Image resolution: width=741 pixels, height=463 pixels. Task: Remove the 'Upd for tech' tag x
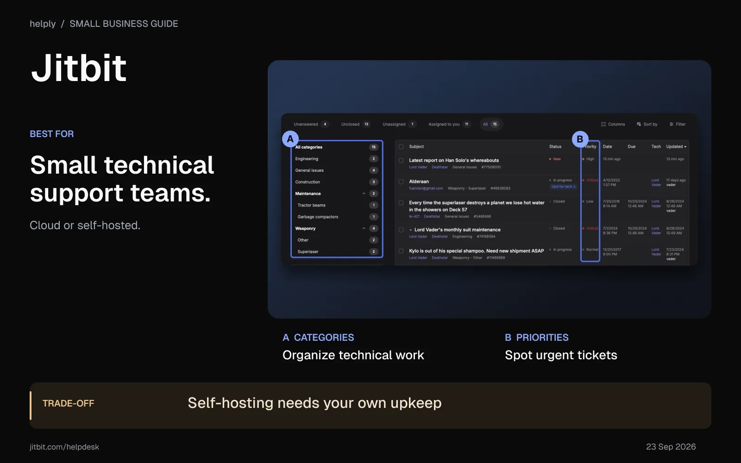(x=575, y=187)
